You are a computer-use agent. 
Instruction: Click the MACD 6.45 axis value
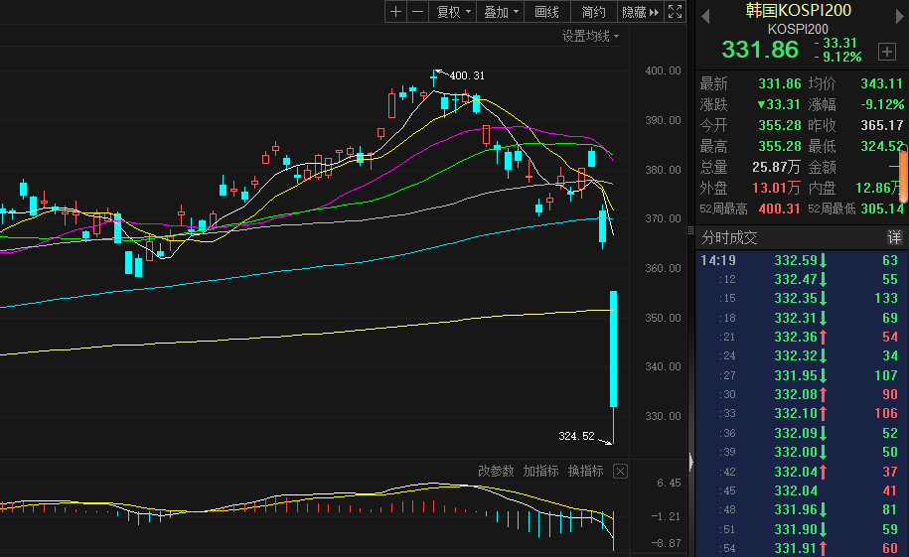coord(669,483)
